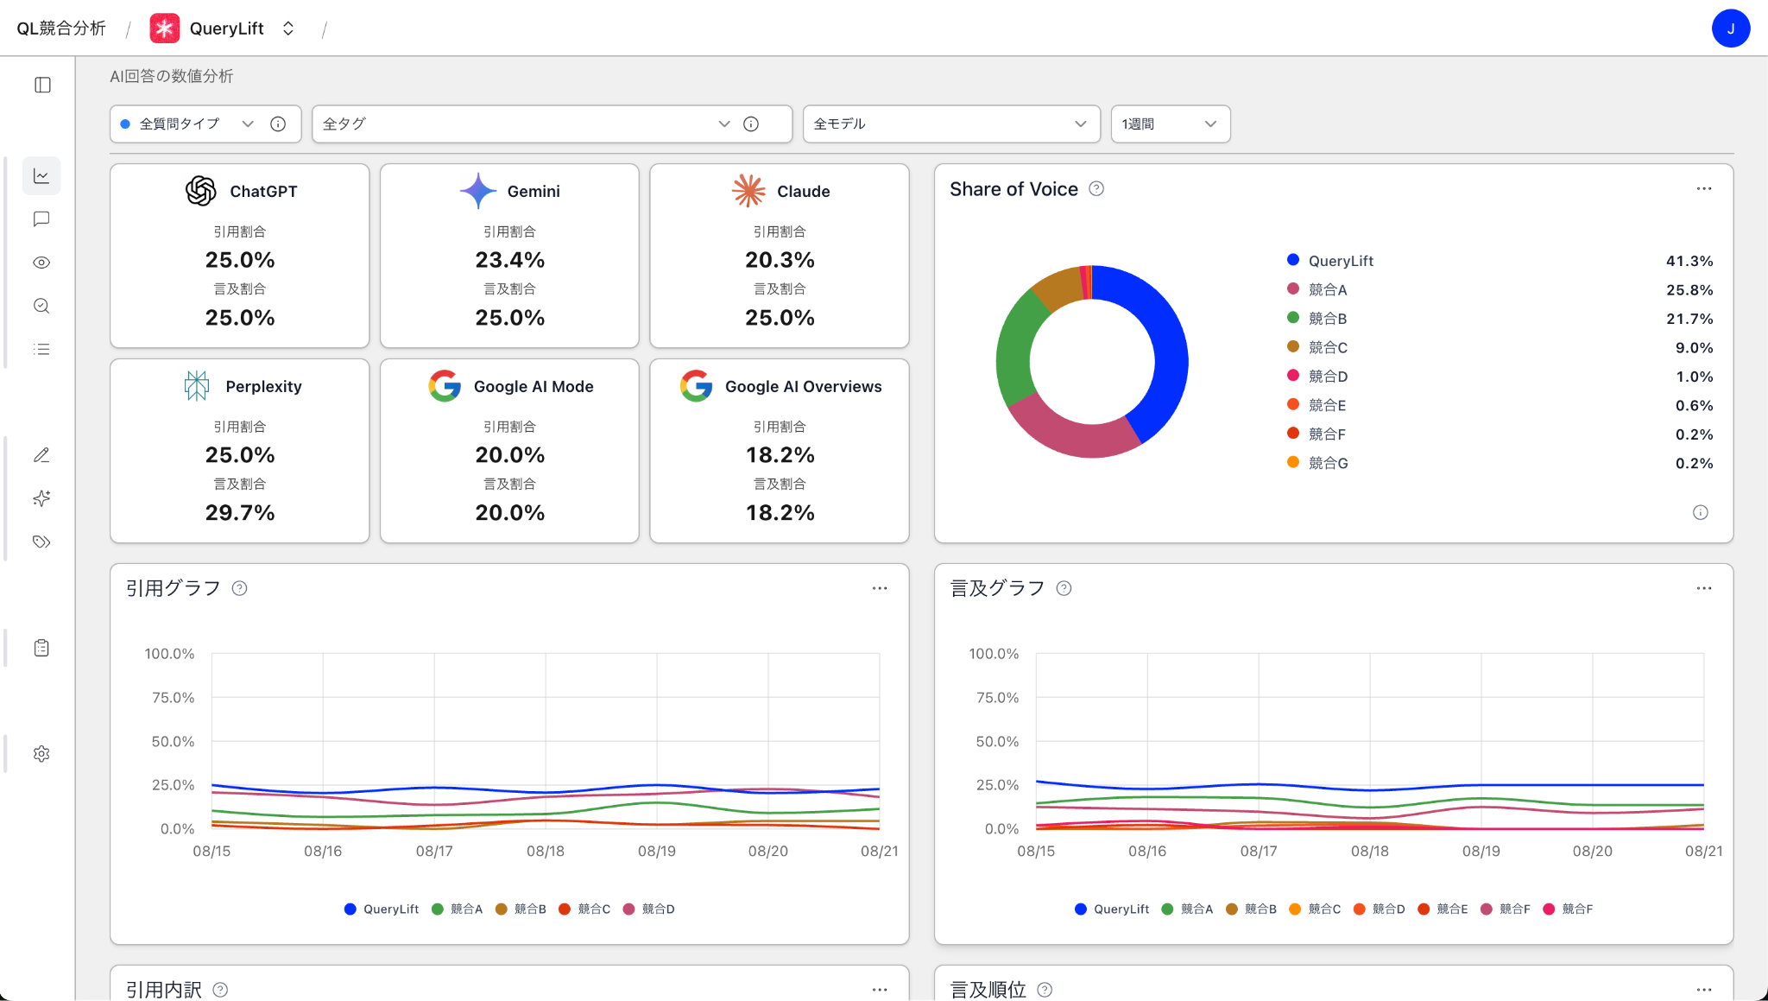Click info icon at Share of Voice bottom

(1701, 513)
